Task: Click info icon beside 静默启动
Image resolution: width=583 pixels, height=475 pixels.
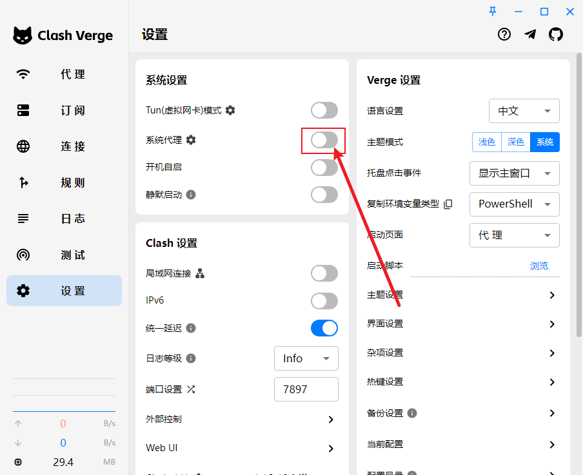Action: 191,194
